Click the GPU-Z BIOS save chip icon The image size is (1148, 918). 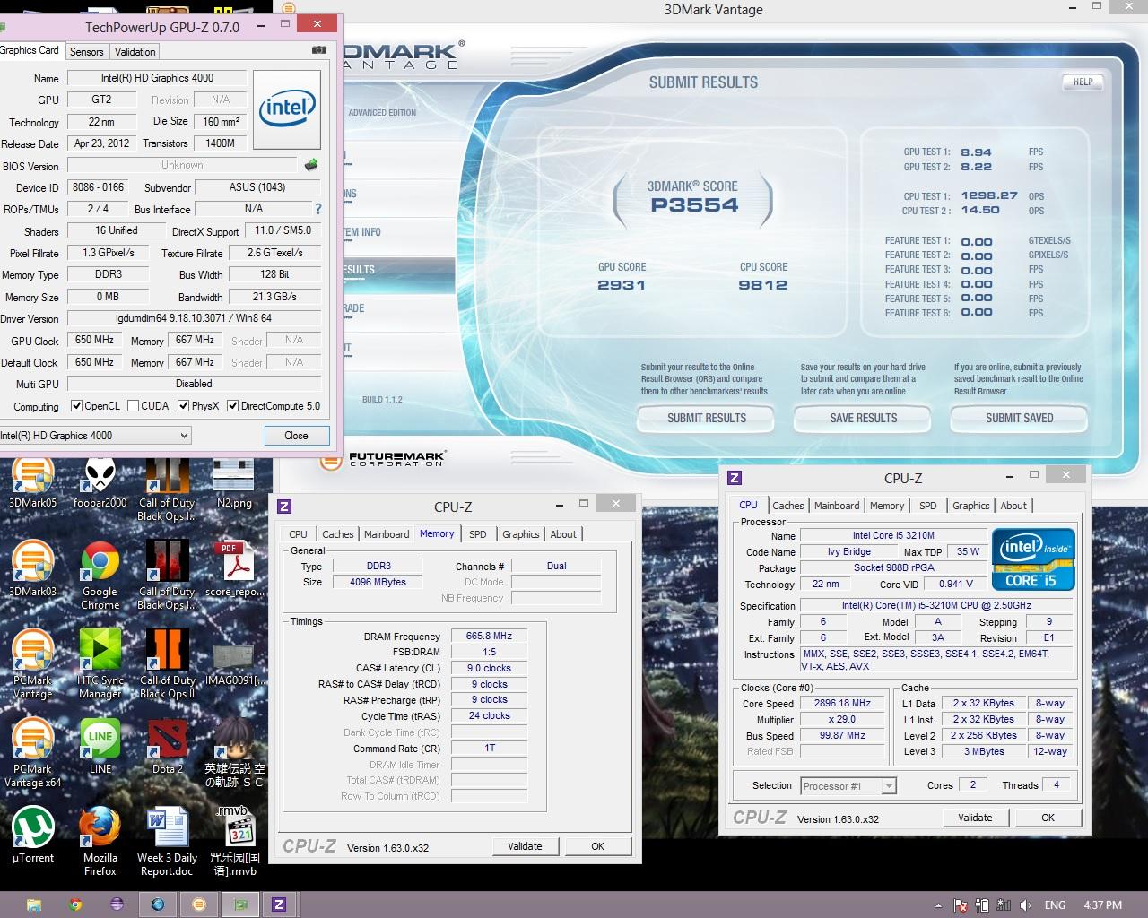pos(311,165)
